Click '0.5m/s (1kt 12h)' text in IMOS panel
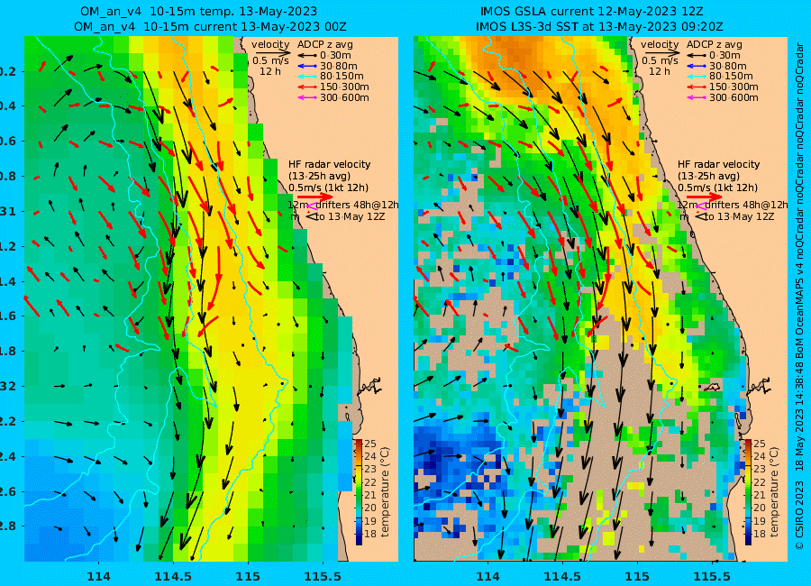 (718, 188)
